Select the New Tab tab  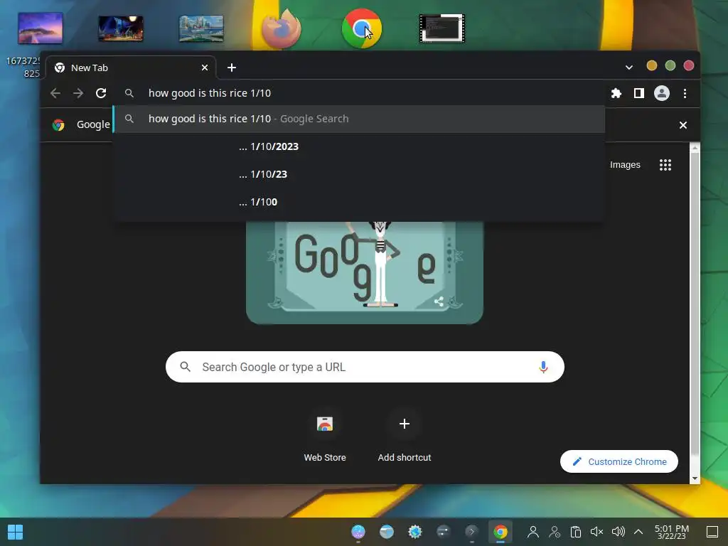pos(131,68)
